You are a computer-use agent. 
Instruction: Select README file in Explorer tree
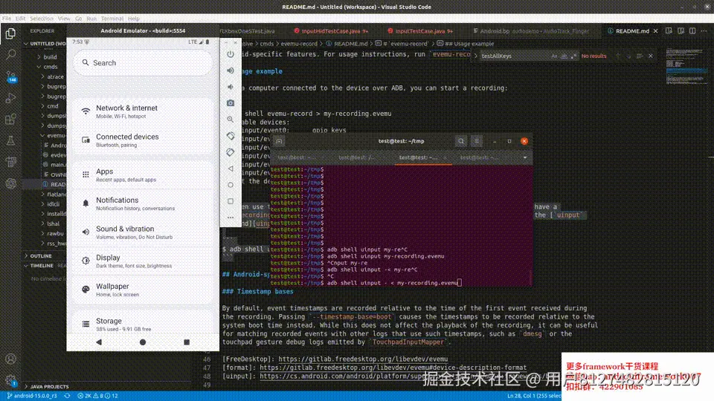coord(54,184)
